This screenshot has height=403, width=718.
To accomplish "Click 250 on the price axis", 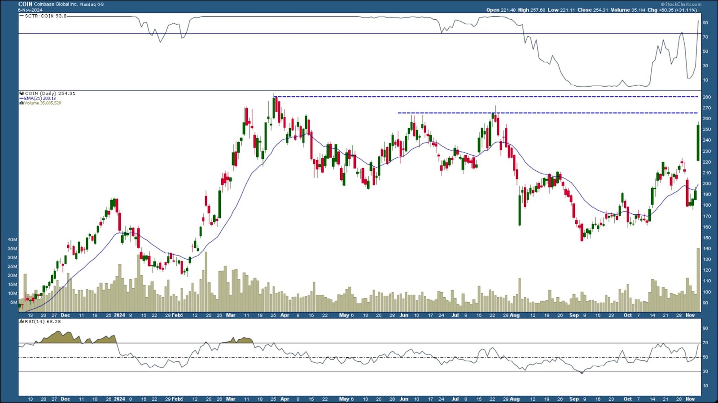I will tap(707, 130).
